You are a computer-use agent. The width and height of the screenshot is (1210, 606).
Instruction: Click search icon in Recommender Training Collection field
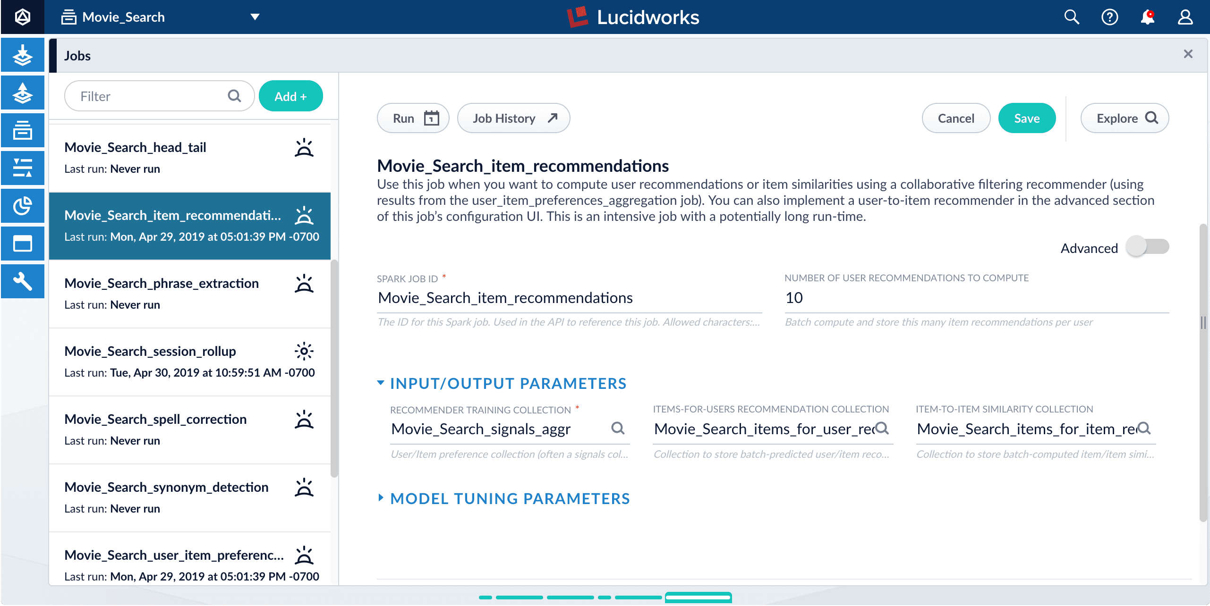tap(618, 429)
